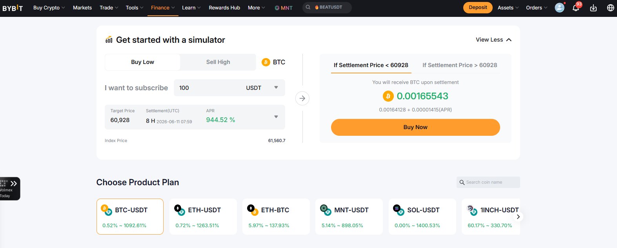Click the 5.97% ~ 137.93% rate range

pyautogui.click(x=269, y=226)
